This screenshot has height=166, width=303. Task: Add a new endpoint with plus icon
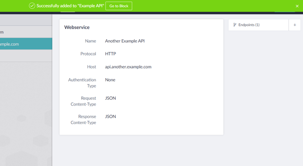point(295,25)
